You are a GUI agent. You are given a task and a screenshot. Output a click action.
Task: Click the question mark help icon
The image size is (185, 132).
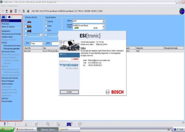5,124
